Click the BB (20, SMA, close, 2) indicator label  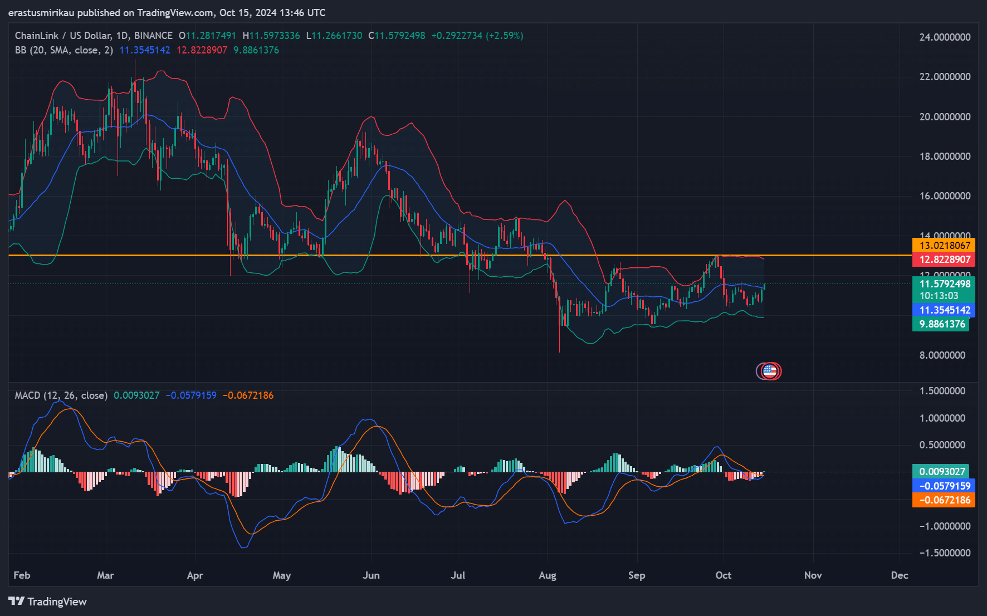(x=64, y=50)
